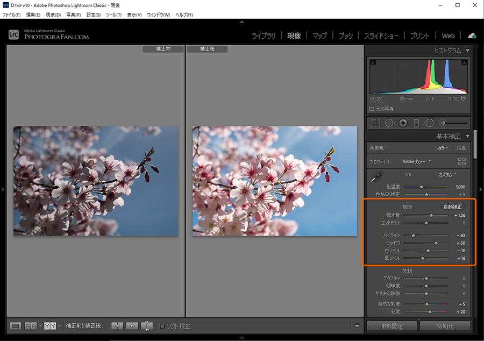Copy Before settings to After arrow
Image resolution: width=484 pixels, height=341 pixels.
coord(117,326)
